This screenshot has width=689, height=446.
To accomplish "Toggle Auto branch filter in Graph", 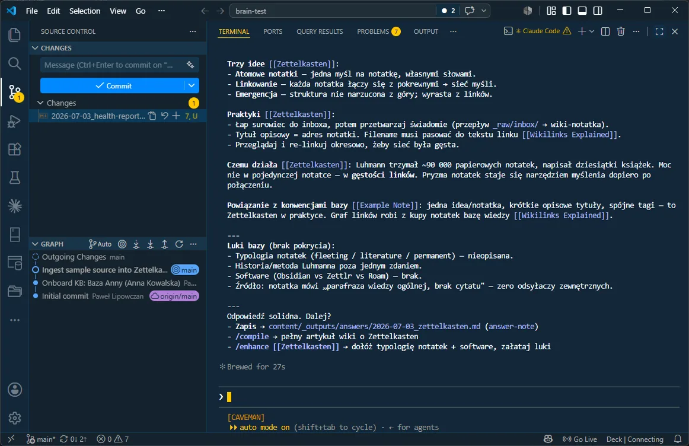I will [100, 244].
